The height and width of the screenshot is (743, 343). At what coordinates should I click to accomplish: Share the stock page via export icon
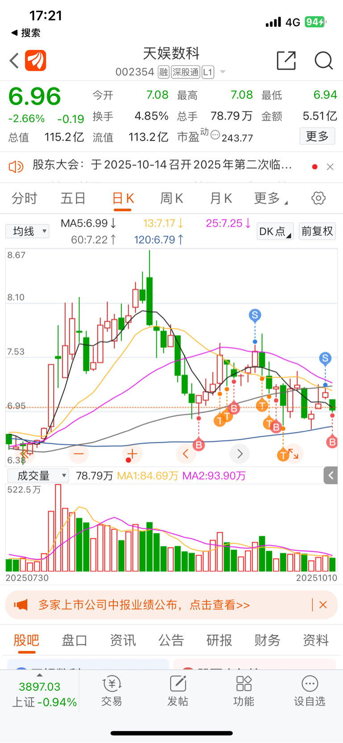[x=286, y=61]
